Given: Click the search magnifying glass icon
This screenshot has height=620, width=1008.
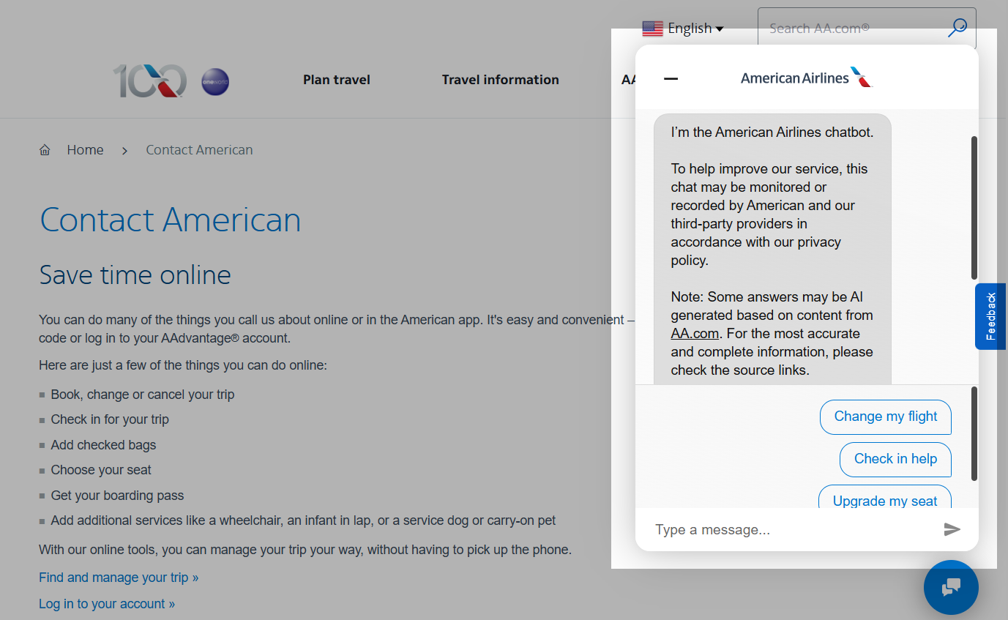Looking at the screenshot, I should [x=957, y=28].
